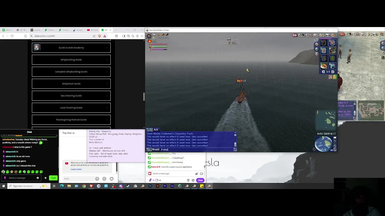This screenshot has height=216, width=385.
Task: Open the Complete Shipbuilding Guide link
Action: point(71,72)
